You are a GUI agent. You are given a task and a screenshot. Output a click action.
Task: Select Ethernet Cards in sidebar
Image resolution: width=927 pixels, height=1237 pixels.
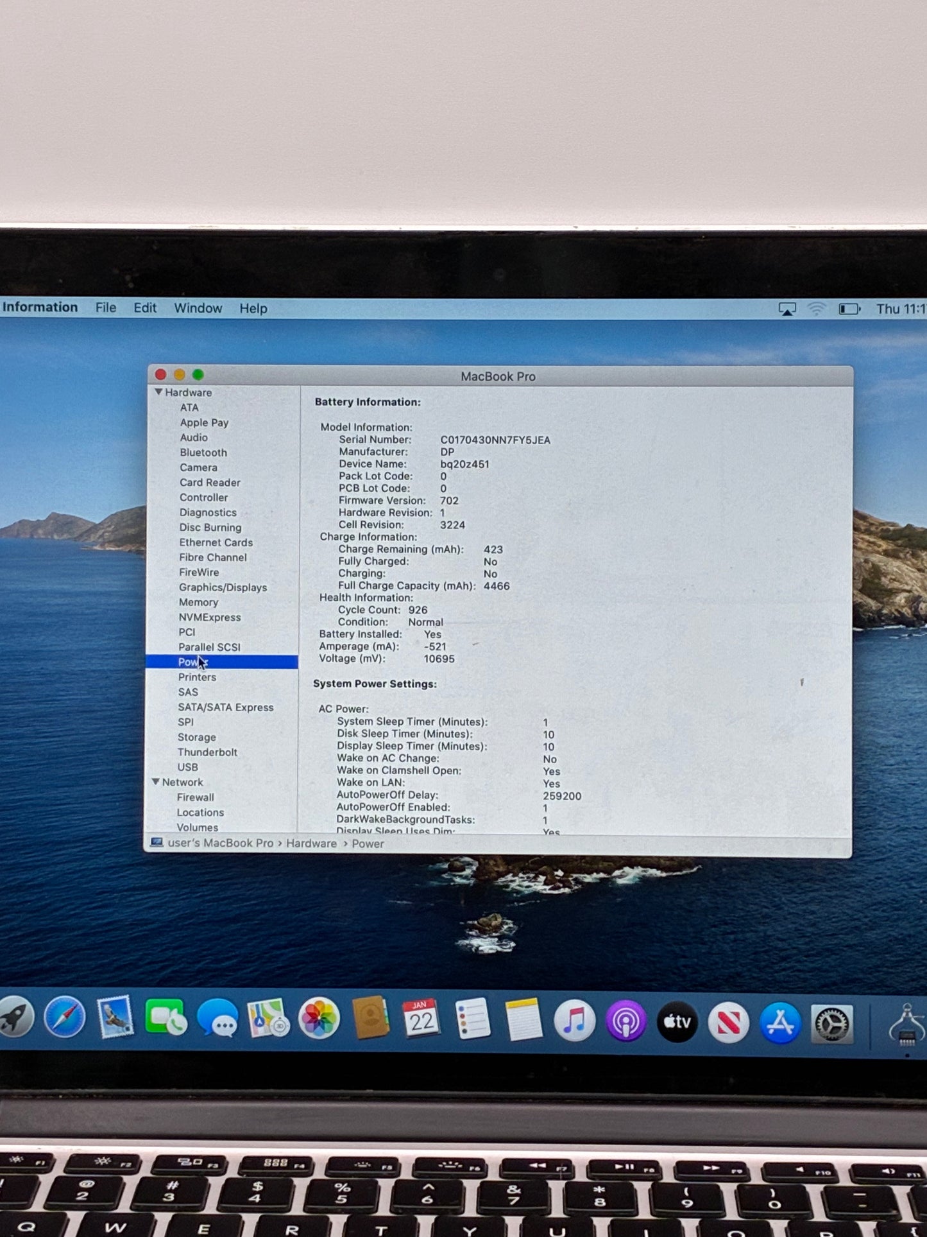(216, 542)
